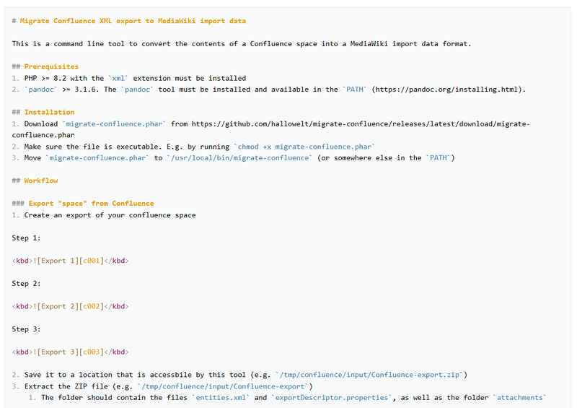Open the github.com/hallowelt releases download URL
The height and width of the screenshot is (408, 577).
pyautogui.click(x=361, y=123)
